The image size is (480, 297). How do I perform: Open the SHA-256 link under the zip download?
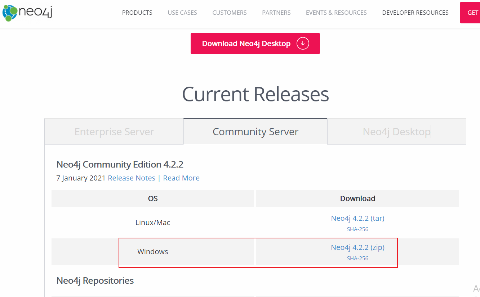357,258
